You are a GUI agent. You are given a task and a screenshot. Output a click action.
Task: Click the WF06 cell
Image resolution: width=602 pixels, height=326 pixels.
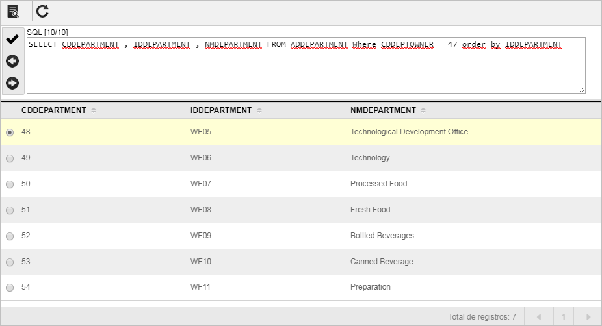pyautogui.click(x=267, y=158)
